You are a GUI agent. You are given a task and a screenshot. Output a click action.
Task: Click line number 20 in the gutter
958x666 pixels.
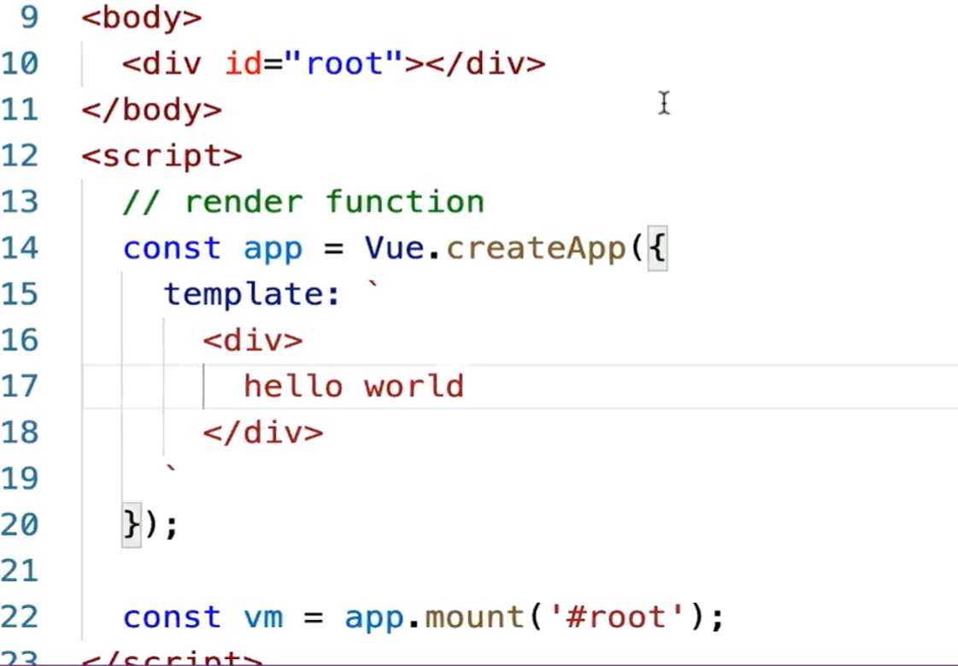(20, 524)
